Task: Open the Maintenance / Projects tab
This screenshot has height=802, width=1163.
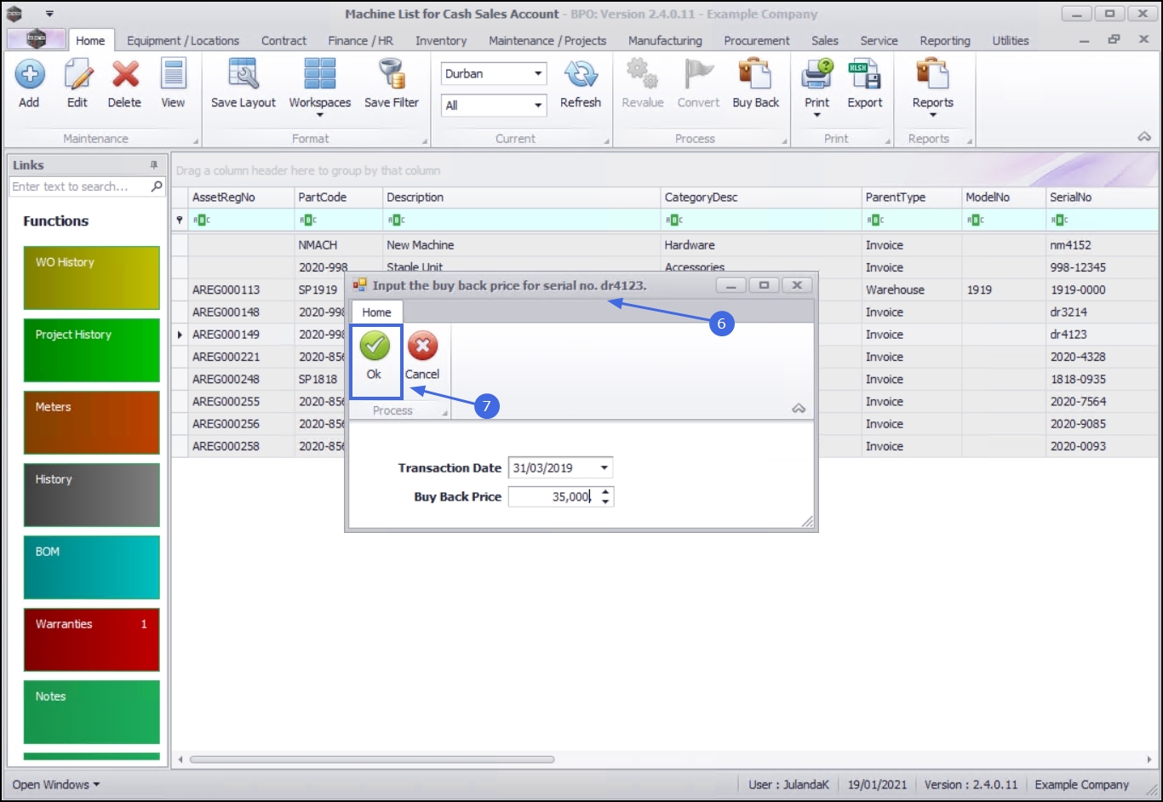Action: pyautogui.click(x=547, y=40)
